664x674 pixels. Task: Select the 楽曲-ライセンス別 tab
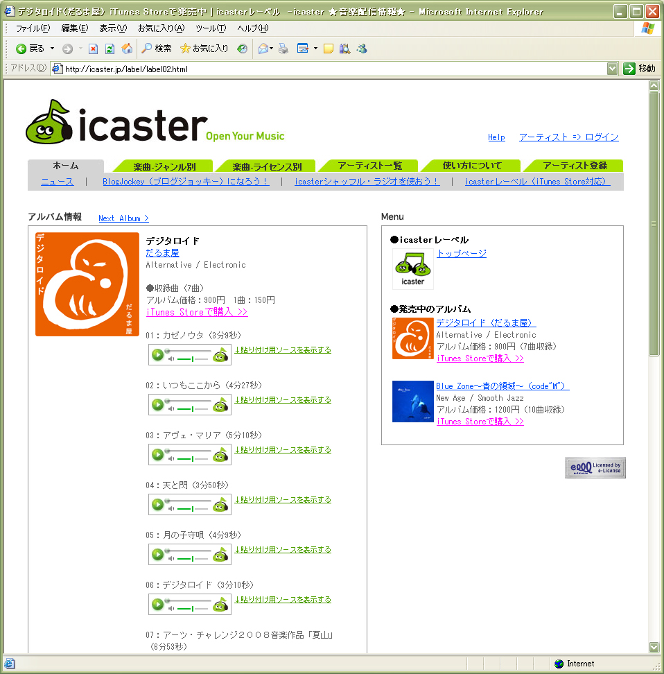point(267,166)
